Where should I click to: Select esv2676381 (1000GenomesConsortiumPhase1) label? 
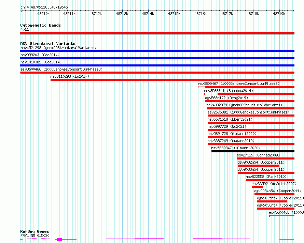[x=248, y=112]
